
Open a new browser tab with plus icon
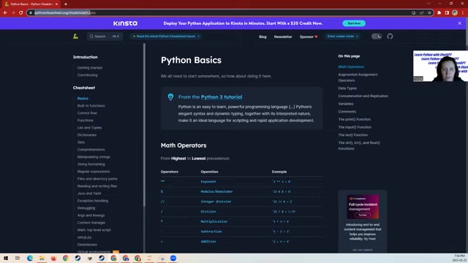click(x=66, y=4)
